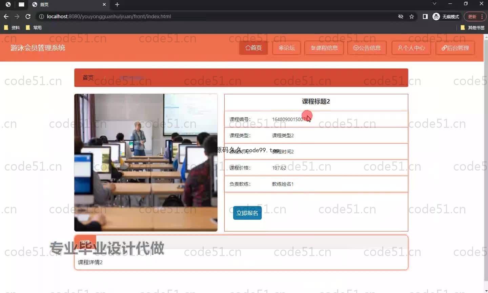The height and width of the screenshot is (293, 488).
Task: Go to 首页 in the navigation
Action: pos(253,48)
